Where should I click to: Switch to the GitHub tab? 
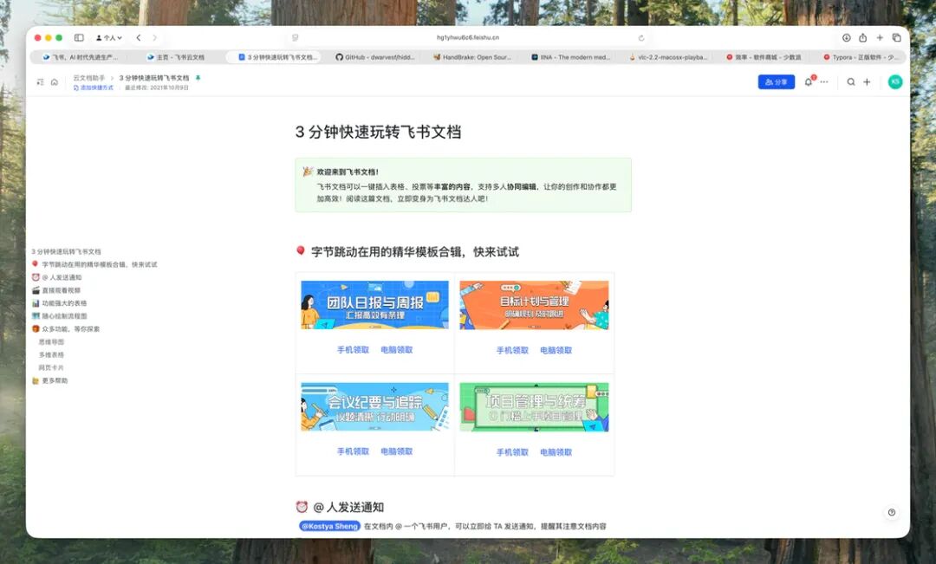click(375, 57)
